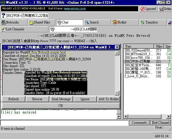Open the Search tab
The image size is (172, 139).
click(x=97, y=22)
